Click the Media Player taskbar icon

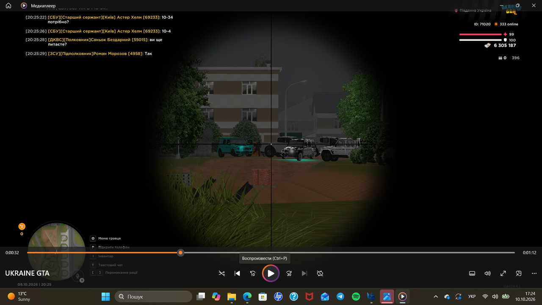point(402,297)
